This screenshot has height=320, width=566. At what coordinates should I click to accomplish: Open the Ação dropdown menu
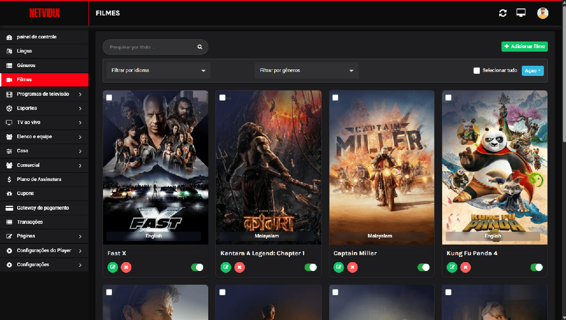[532, 70]
